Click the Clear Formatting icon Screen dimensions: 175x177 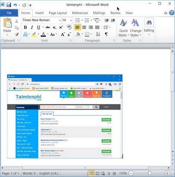point(69,27)
